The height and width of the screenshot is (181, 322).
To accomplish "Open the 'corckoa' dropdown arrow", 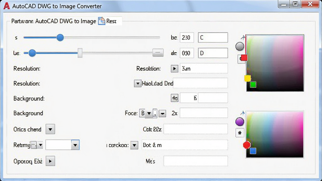I will click(x=134, y=145).
